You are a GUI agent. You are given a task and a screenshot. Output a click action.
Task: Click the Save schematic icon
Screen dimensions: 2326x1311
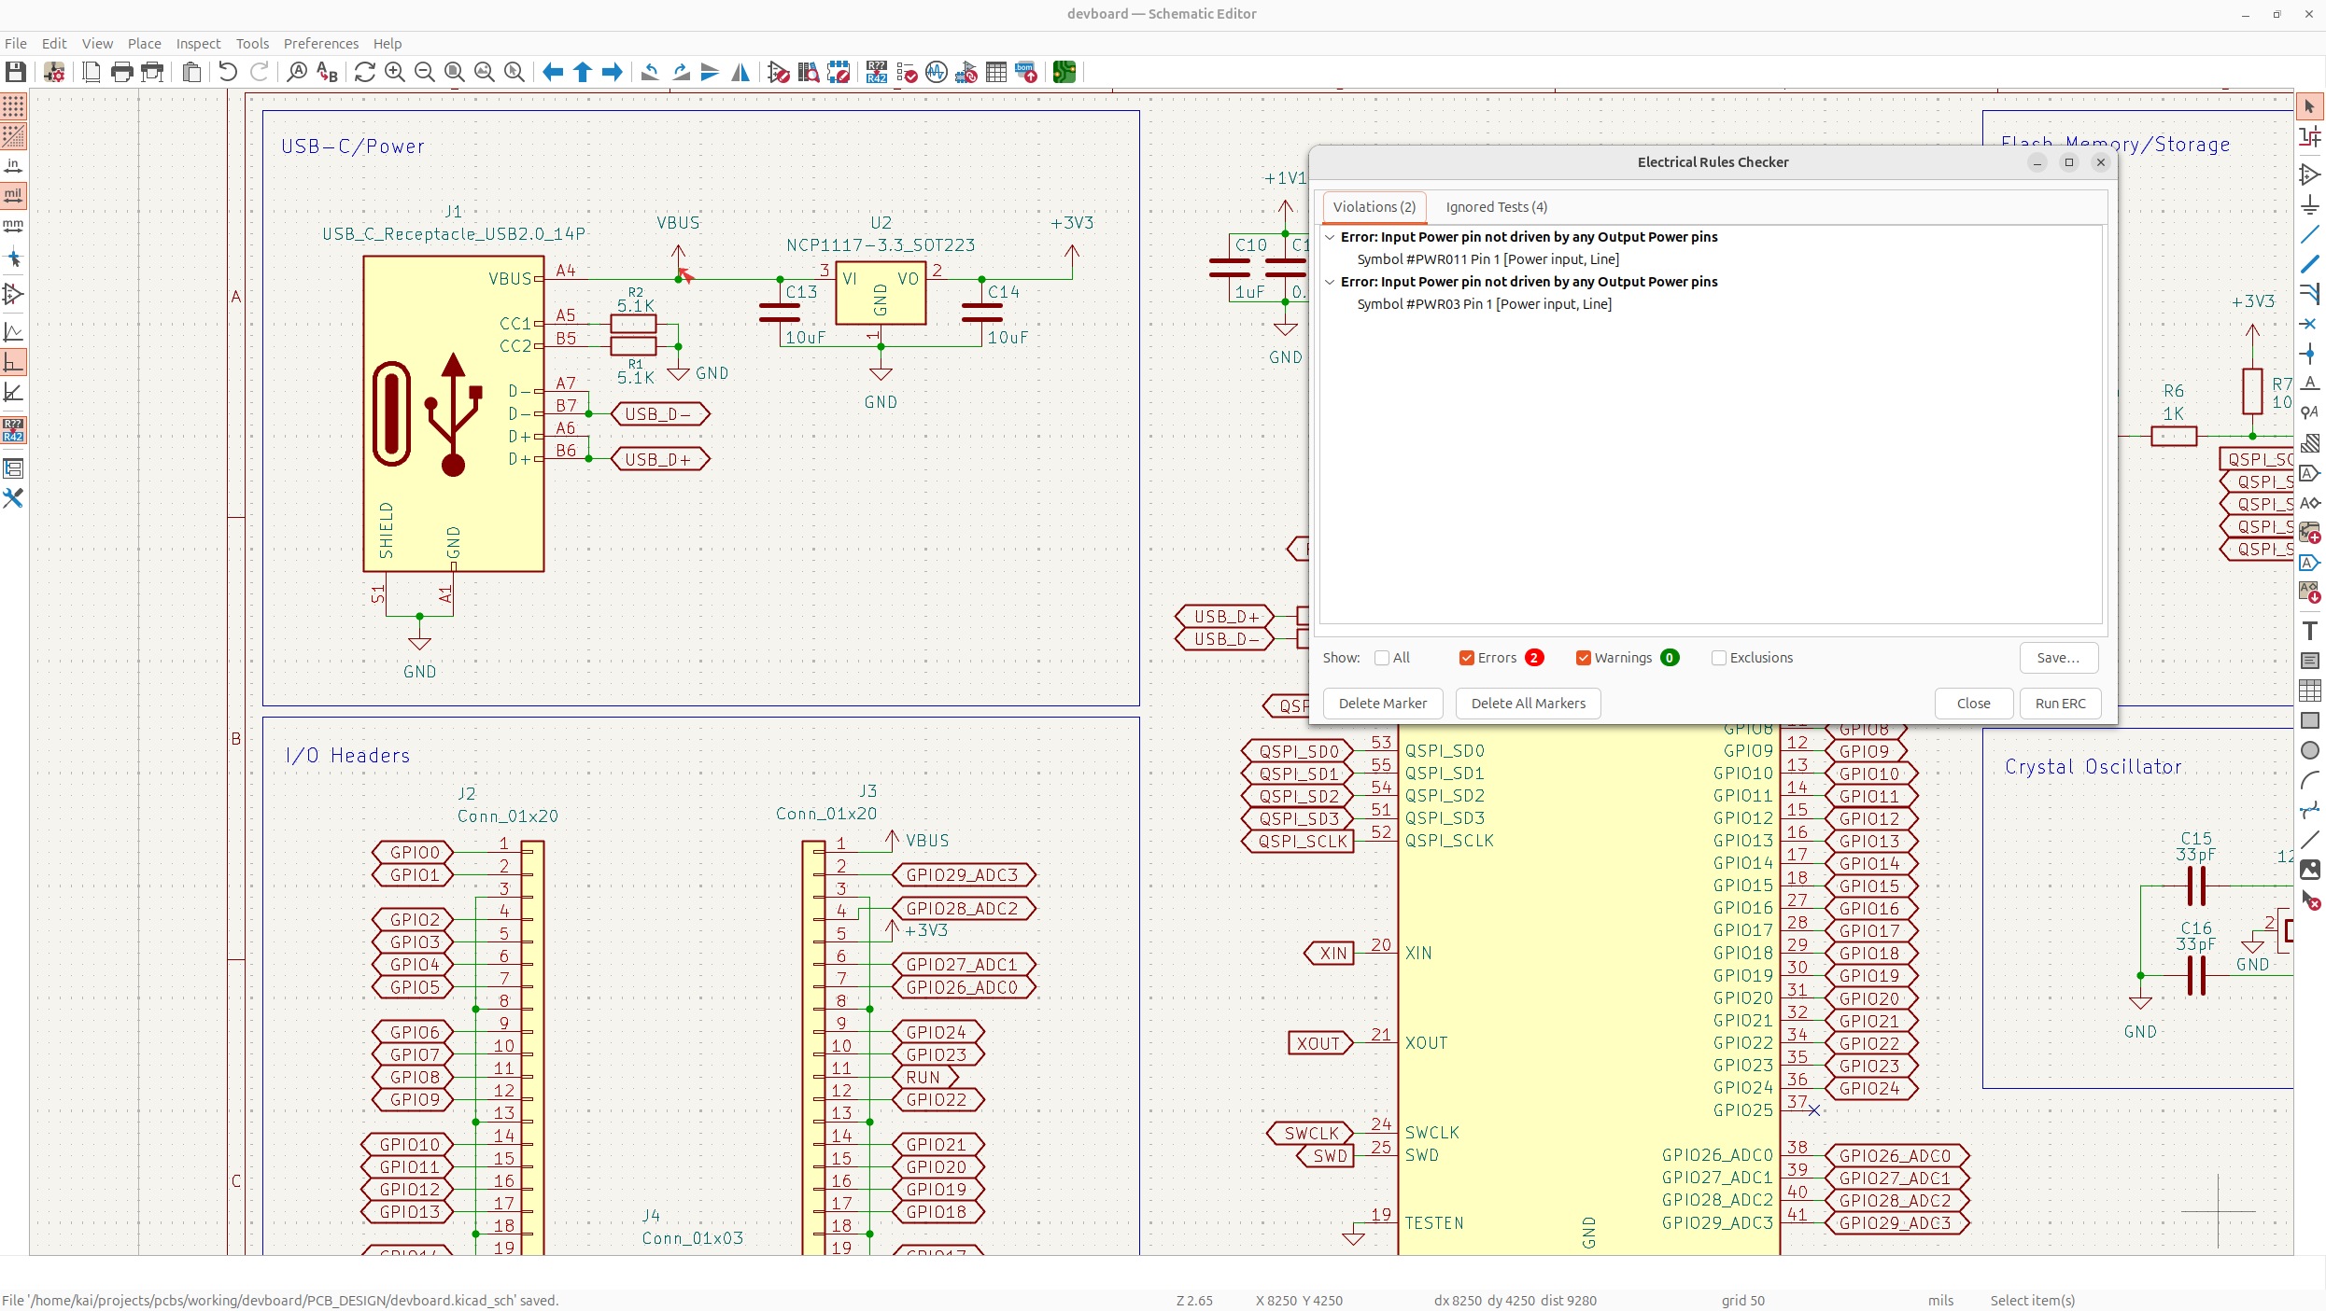tap(15, 72)
